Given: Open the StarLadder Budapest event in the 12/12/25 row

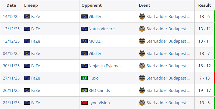Looking at the screenshot, I should tap(169, 41).
